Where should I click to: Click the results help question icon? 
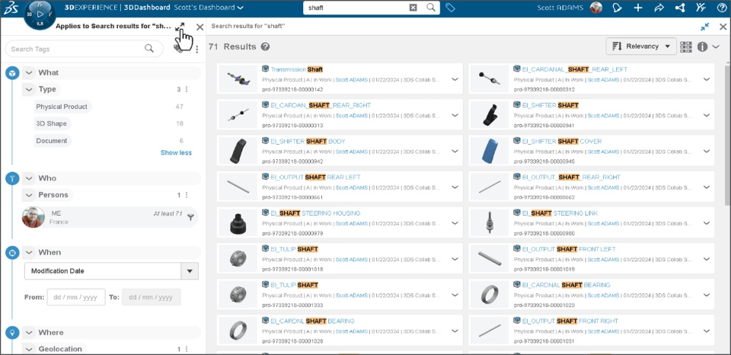click(x=265, y=46)
